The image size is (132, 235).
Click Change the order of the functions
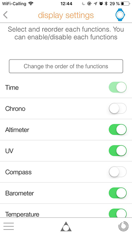66,66
